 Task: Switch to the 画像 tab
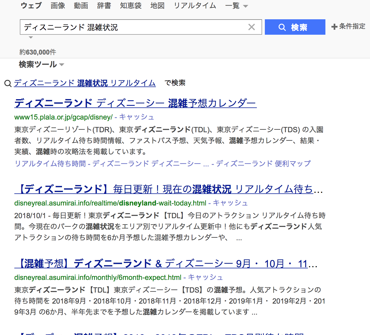coord(58,6)
